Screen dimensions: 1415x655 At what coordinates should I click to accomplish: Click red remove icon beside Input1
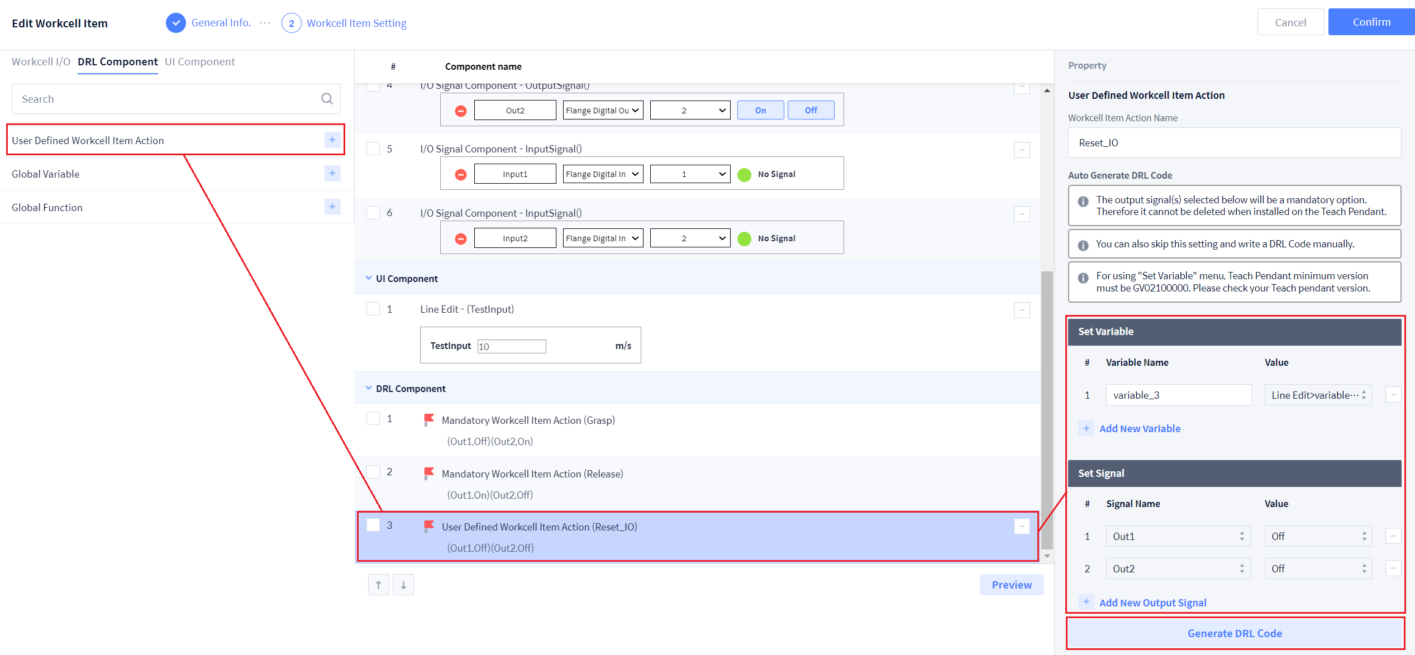tap(460, 175)
